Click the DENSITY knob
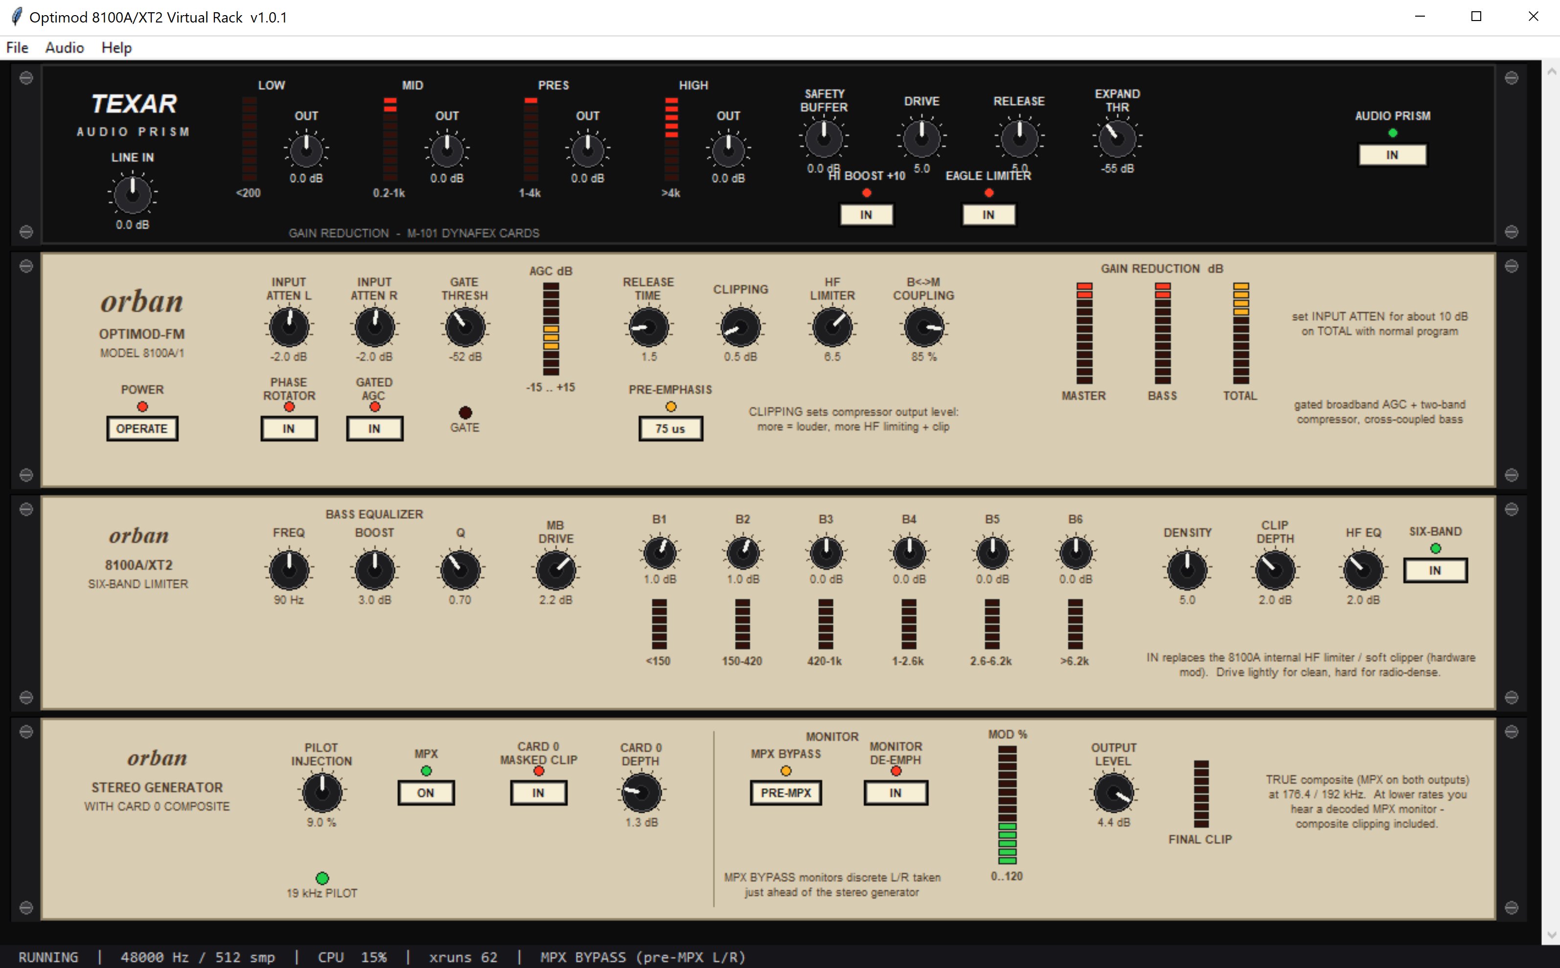 coord(1187,570)
